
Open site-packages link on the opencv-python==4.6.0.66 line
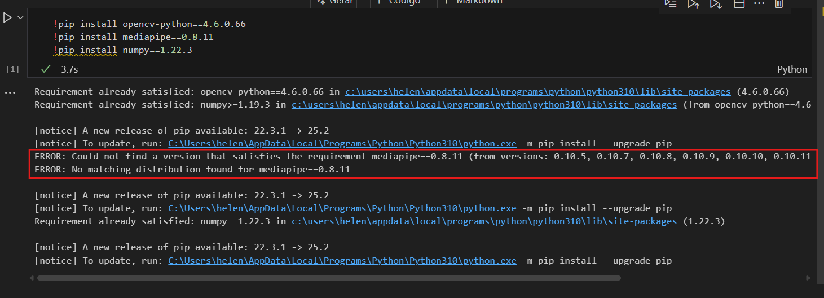tap(538, 91)
